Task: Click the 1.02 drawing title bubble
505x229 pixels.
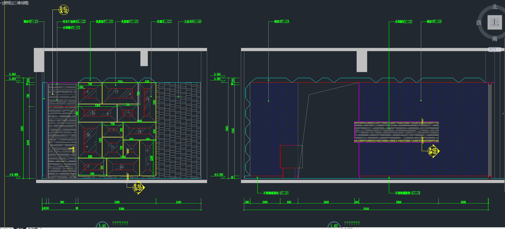Action: coord(334,226)
